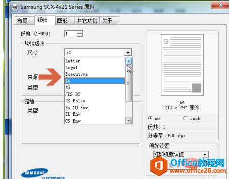Open the 关于 tab

109,21
